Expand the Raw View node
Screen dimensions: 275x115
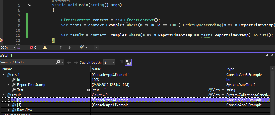pyautogui.click(x=8, y=110)
